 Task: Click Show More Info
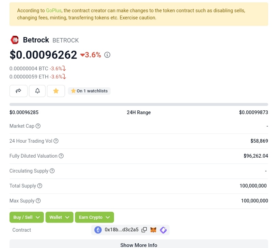(x=138, y=245)
